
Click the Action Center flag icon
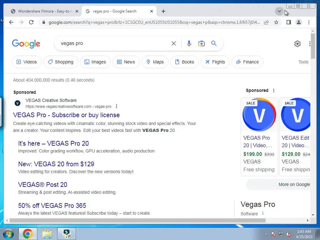coord(273,234)
